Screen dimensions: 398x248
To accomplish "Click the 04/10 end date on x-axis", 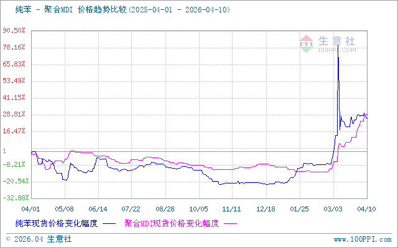I will (367, 209).
